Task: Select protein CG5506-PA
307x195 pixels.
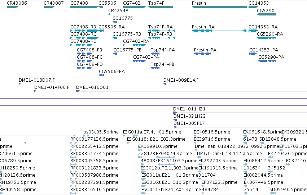Action: 101,75
